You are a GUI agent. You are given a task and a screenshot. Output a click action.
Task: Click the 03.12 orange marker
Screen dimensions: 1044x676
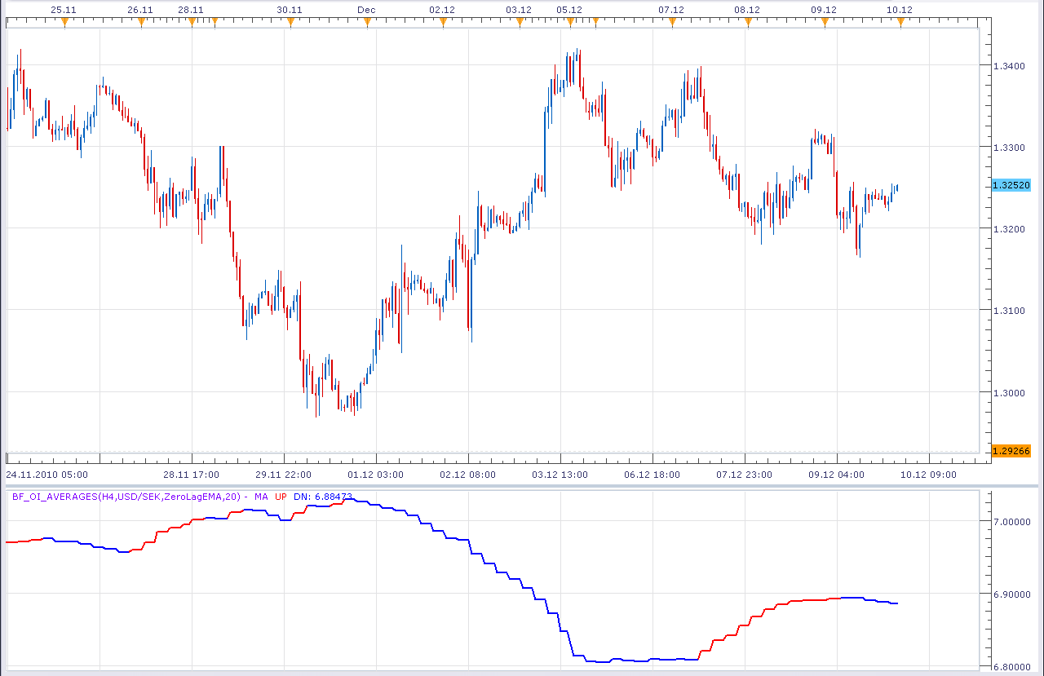519,22
